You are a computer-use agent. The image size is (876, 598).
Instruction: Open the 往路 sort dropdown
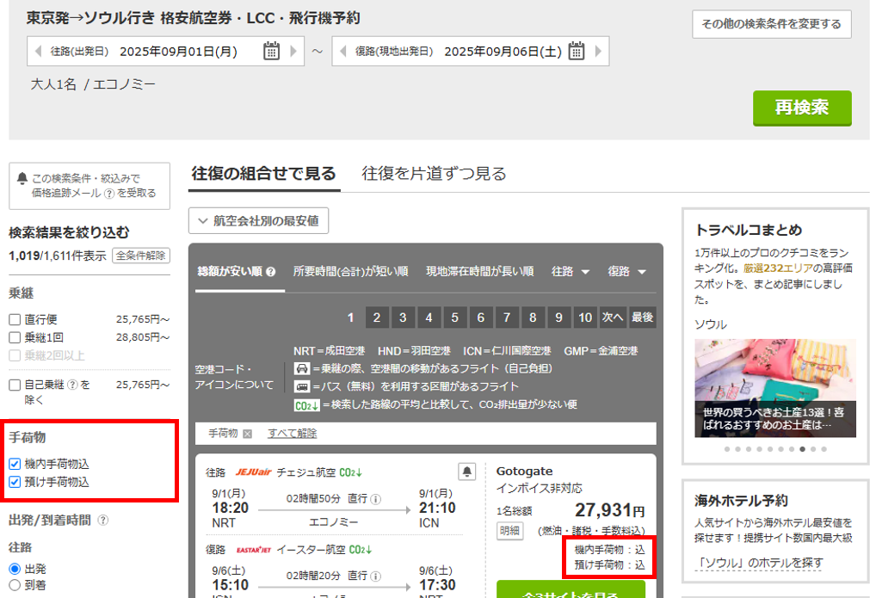tap(571, 271)
